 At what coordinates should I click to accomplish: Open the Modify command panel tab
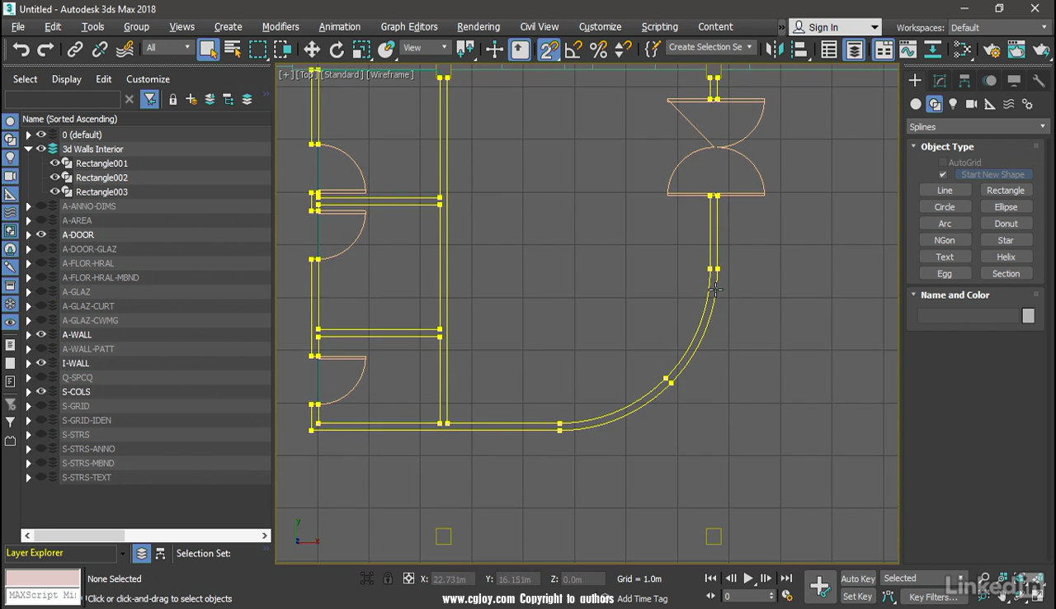[x=940, y=80]
